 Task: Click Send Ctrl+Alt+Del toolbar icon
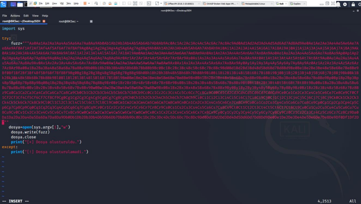coord(96,3)
